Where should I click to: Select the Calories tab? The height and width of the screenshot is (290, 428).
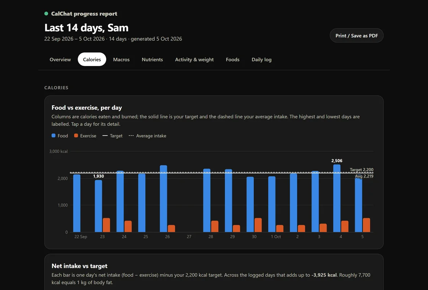click(x=92, y=60)
